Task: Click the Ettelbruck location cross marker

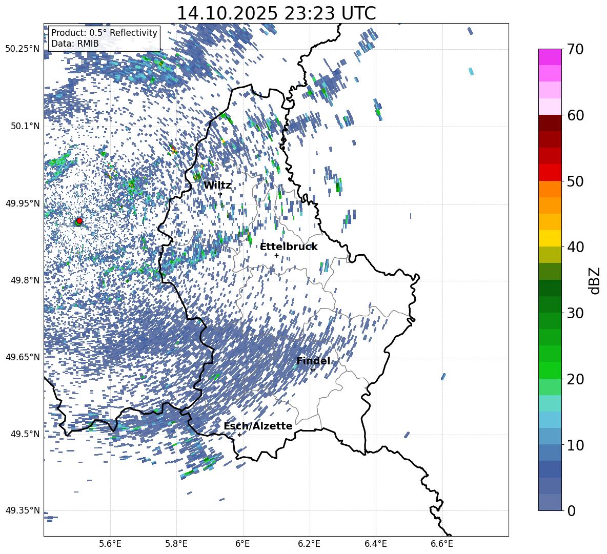Action: 276,255
